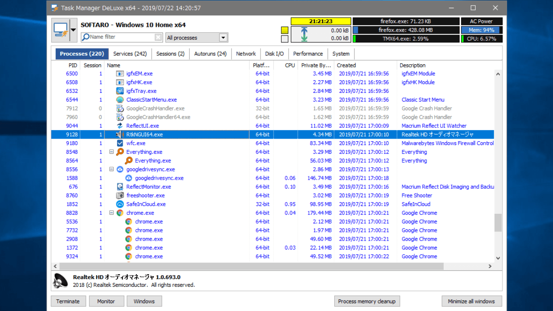Click the chrome.exe icon for PID 2908
Image resolution: width=553 pixels, height=311 pixels.
[x=129, y=239]
